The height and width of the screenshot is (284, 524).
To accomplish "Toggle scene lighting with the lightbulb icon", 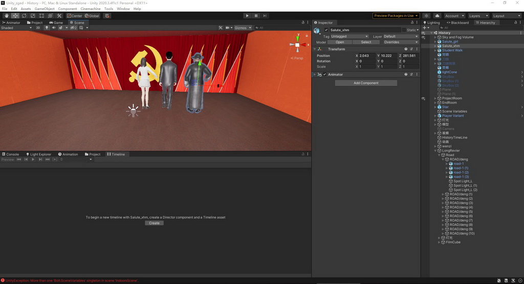I will [47, 28].
